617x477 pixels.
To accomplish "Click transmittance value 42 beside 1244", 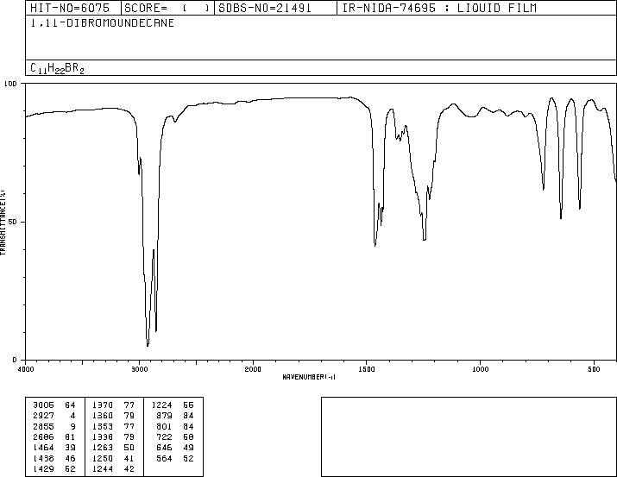I will (x=129, y=468).
